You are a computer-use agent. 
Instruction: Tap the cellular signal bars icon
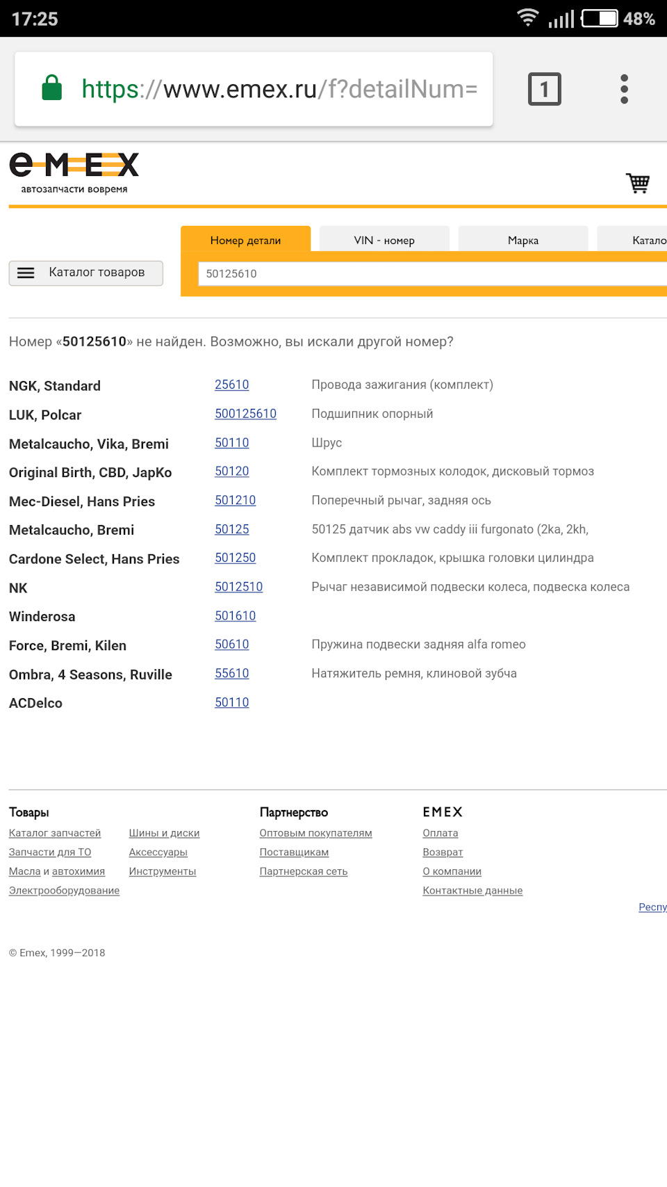tap(561, 19)
